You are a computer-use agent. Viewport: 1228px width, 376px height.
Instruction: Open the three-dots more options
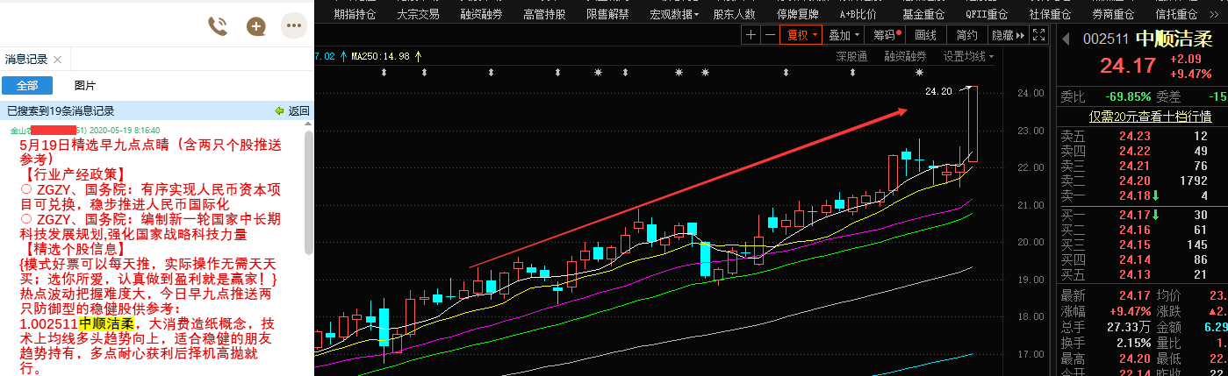point(293,26)
